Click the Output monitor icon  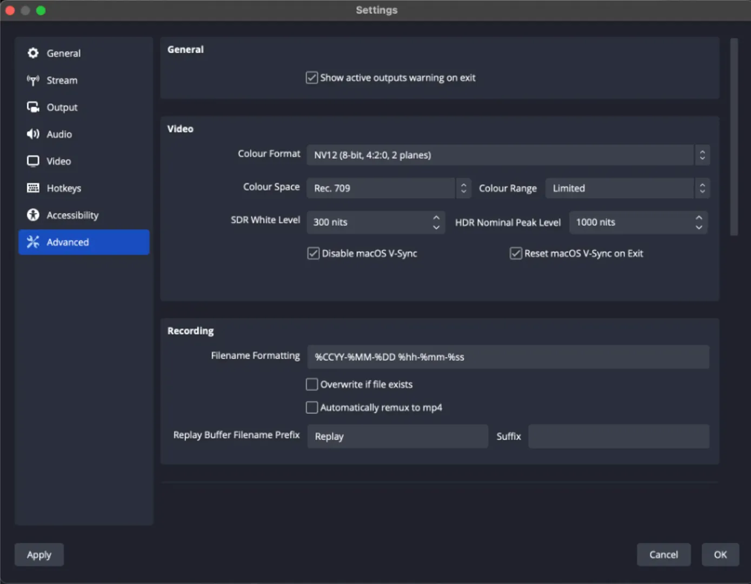tap(33, 107)
